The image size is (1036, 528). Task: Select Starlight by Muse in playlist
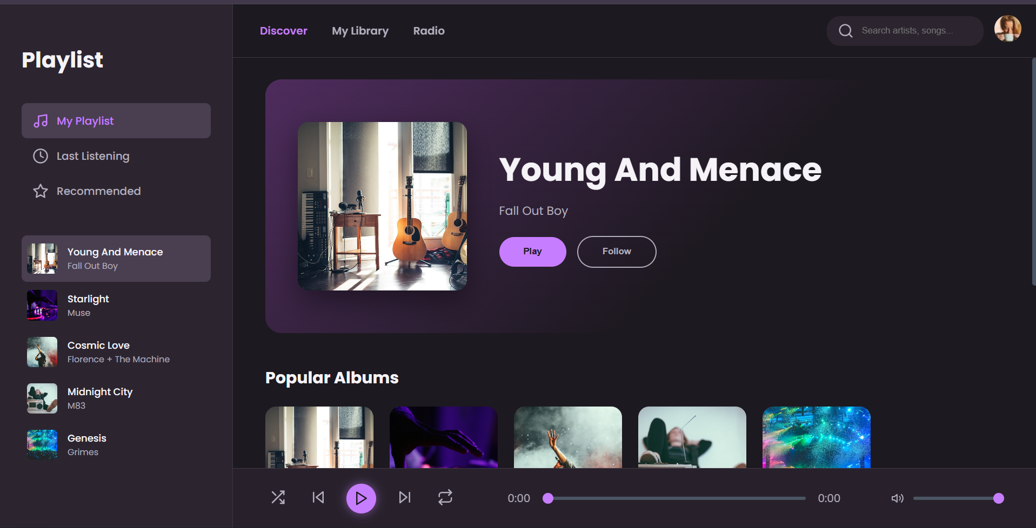(116, 306)
